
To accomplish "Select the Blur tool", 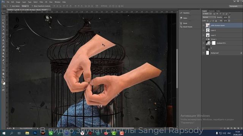I will click(3, 53).
